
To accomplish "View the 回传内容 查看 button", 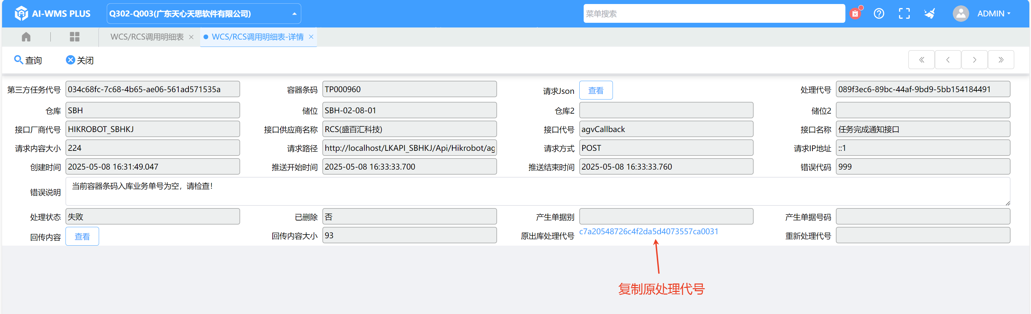I will pos(83,237).
